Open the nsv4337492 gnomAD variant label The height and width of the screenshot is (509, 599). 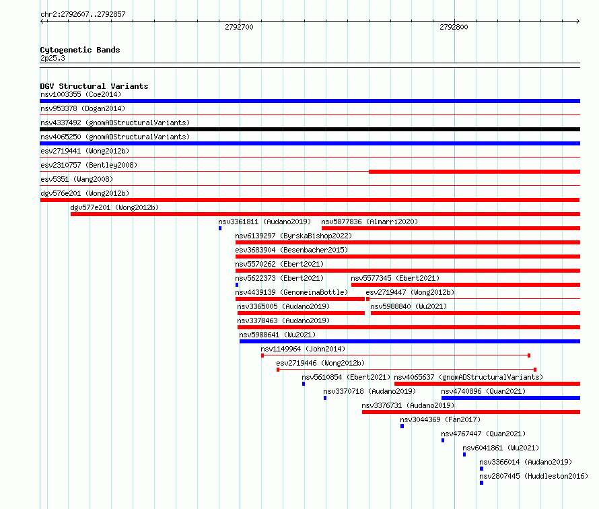tap(115, 123)
